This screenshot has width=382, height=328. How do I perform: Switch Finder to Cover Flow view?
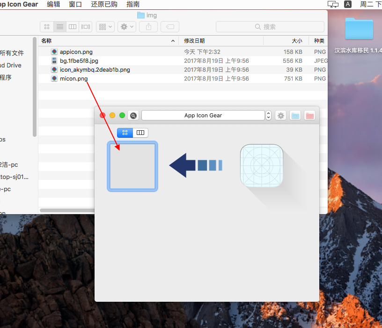pyautogui.click(x=86, y=27)
